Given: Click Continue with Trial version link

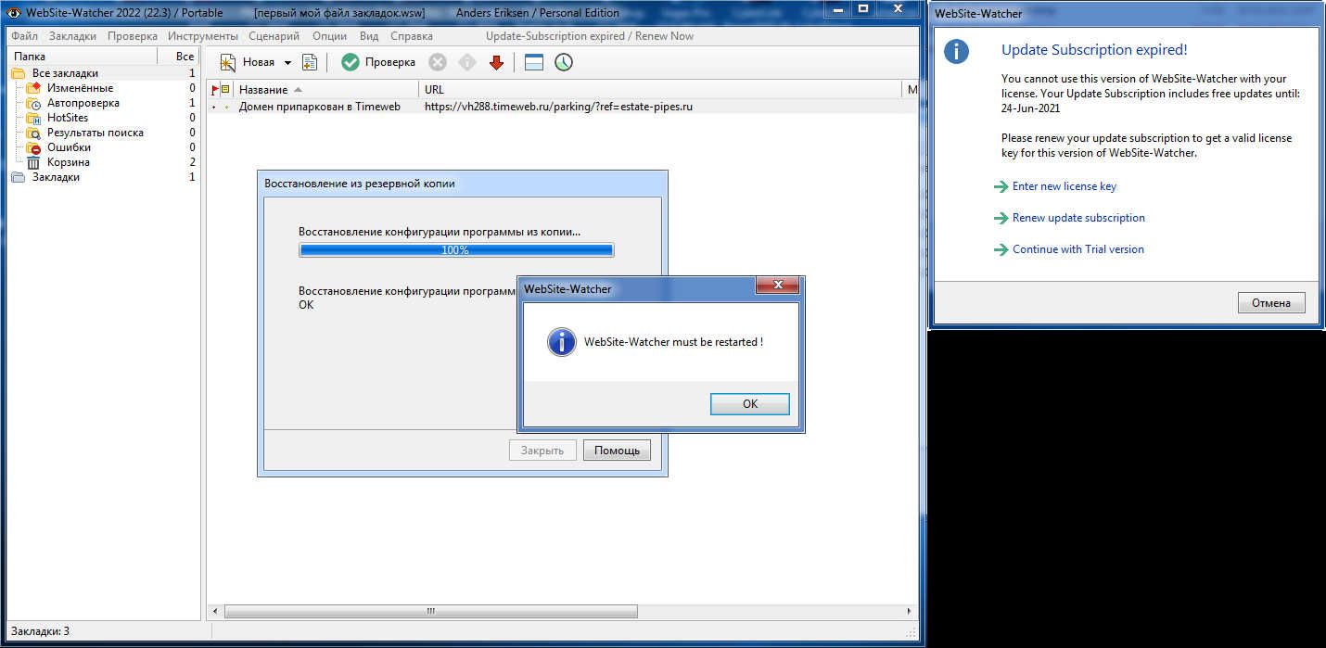Looking at the screenshot, I should 1077,249.
